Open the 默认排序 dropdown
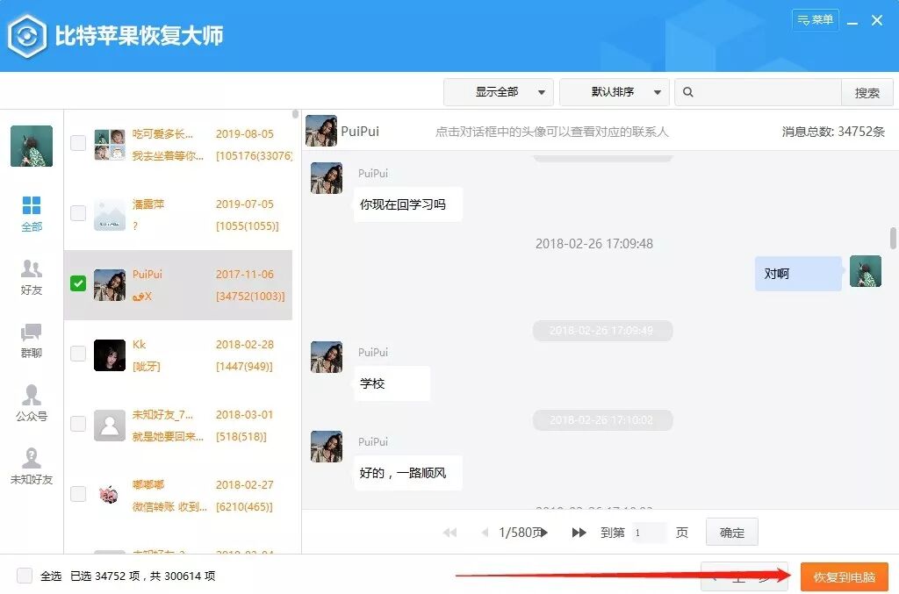Image resolution: width=899 pixels, height=594 pixels. [x=614, y=92]
